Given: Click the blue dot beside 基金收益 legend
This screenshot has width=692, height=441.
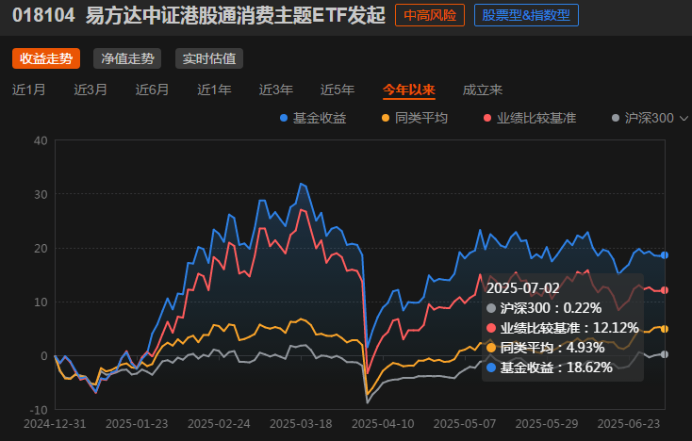Looking at the screenshot, I should pyautogui.click(x=284, y=118).
